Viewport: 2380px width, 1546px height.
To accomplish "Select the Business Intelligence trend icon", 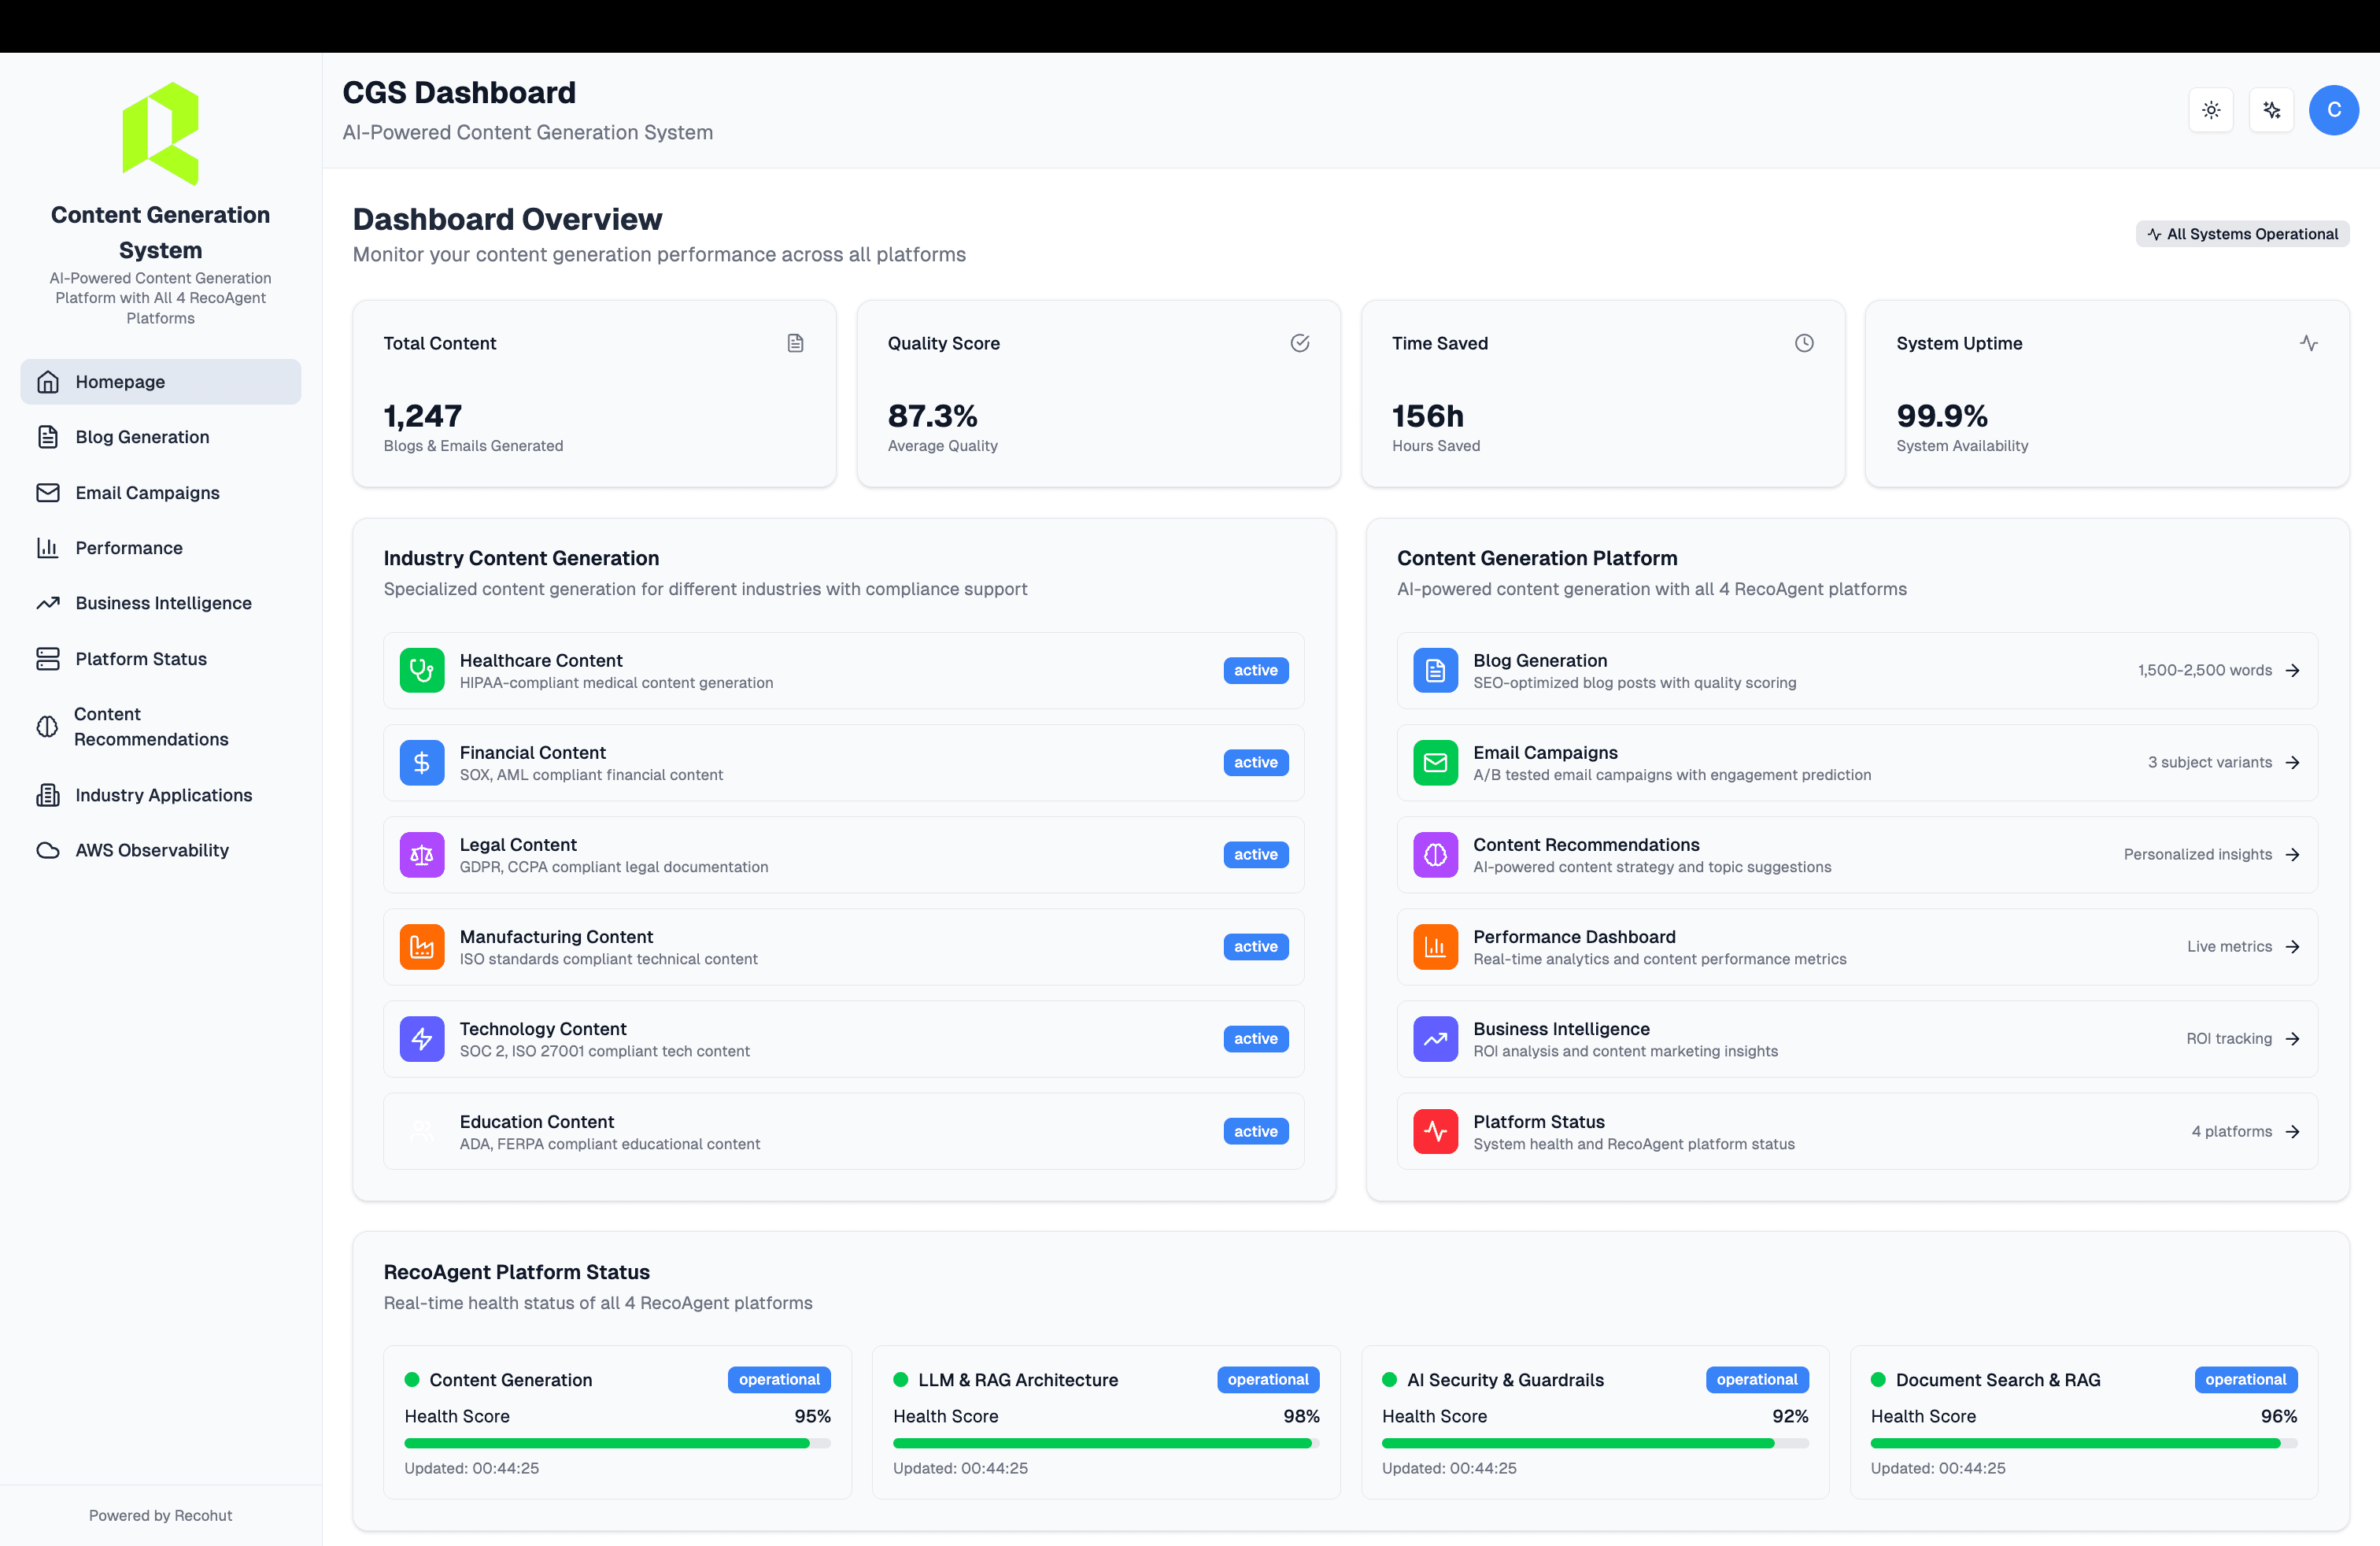I will click(x=49, y=603).
